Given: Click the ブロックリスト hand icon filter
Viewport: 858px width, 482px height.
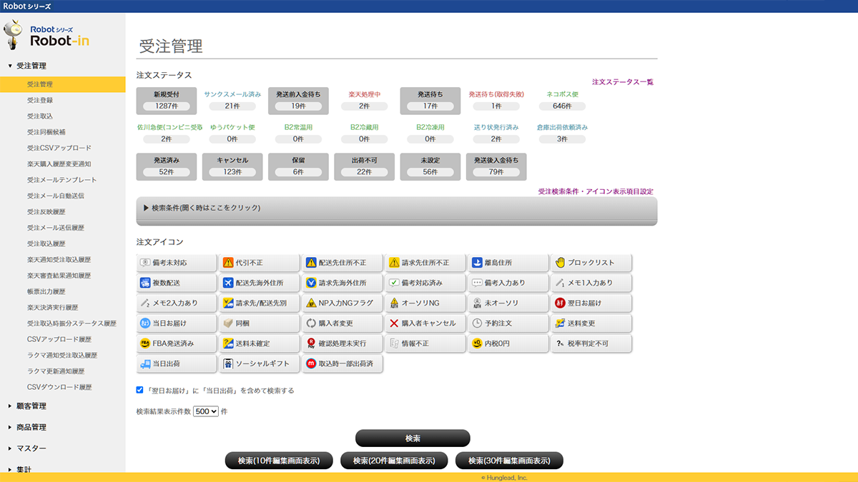Looking at the screenshot, I should [x=591, y=263].
